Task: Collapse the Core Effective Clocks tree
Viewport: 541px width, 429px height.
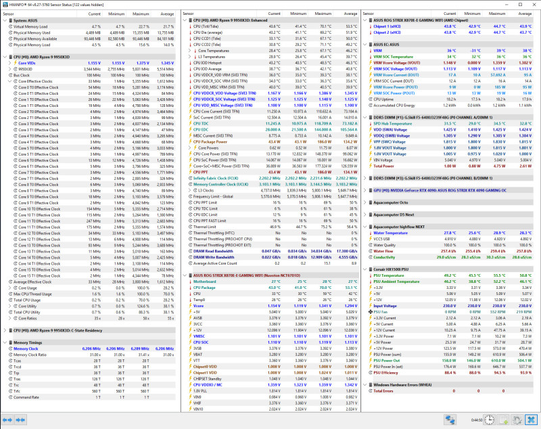Action: point(9,81)
